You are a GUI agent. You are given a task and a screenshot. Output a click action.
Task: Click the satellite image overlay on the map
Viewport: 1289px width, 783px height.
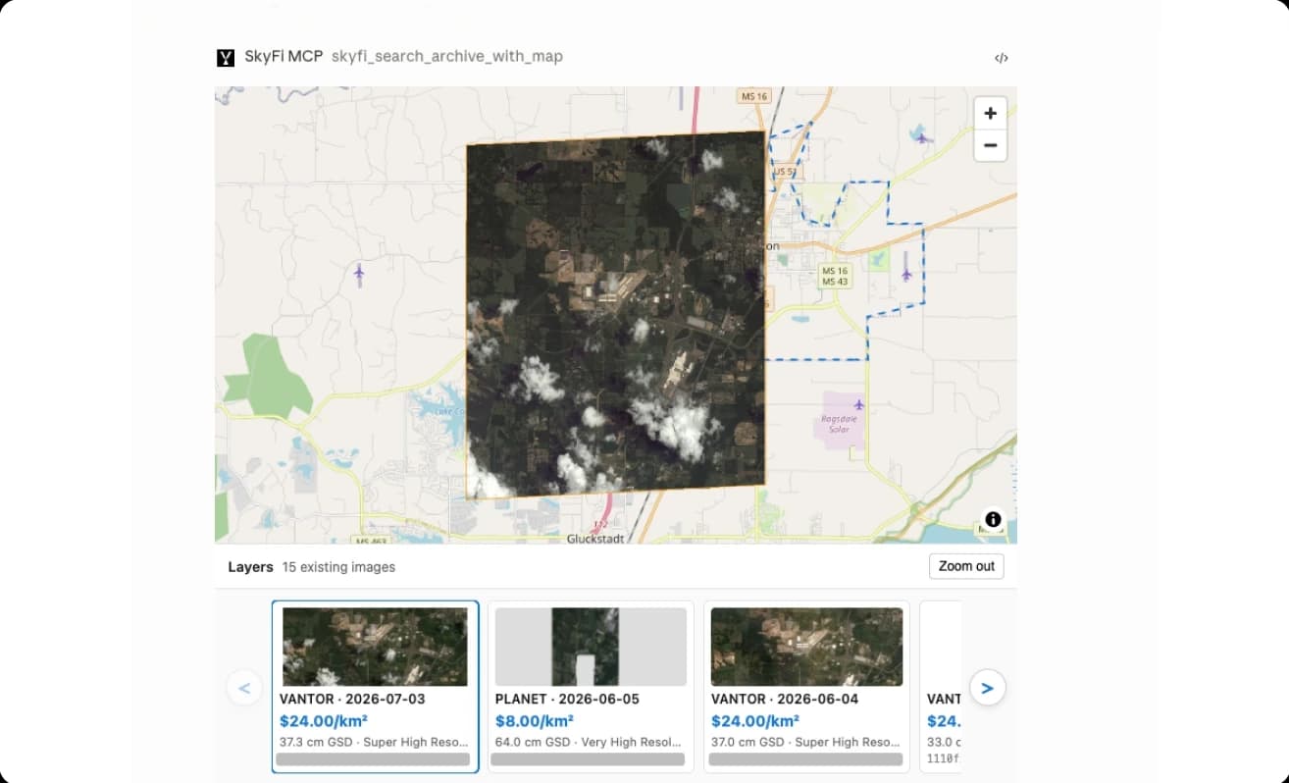pos(615,314)
